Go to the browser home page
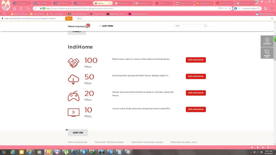276x155 pixels. pyautogui.click(x=15, y=8)
